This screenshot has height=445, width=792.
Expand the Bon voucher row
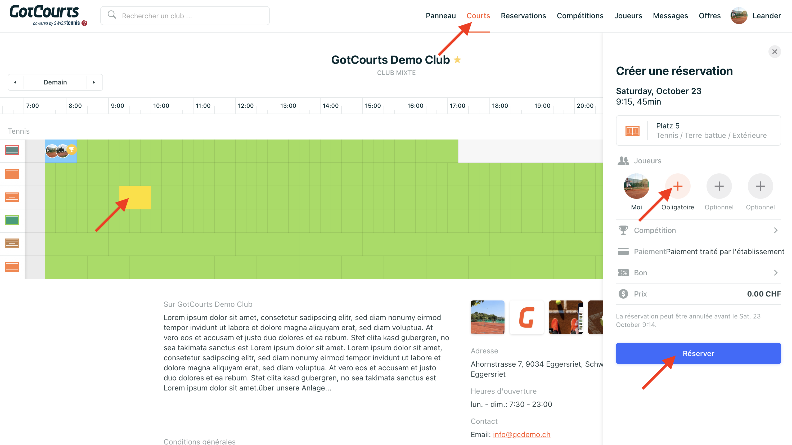[698, 273]
